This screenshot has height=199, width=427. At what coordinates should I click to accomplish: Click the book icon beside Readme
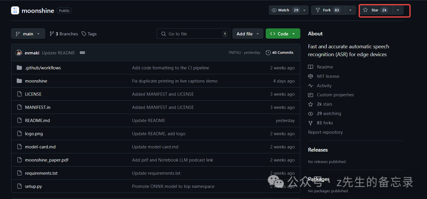pos(310,67)
